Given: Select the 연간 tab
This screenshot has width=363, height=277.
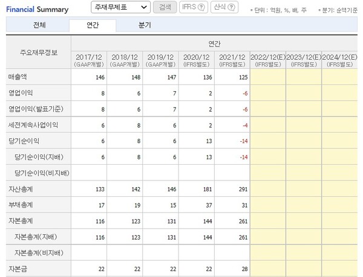Looking at the screenshot, I should tap(93, 25).
